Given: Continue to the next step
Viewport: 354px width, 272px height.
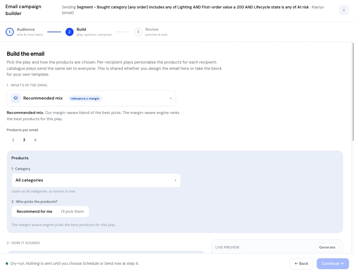Looking at the screenshot, I should pos(333,264).
